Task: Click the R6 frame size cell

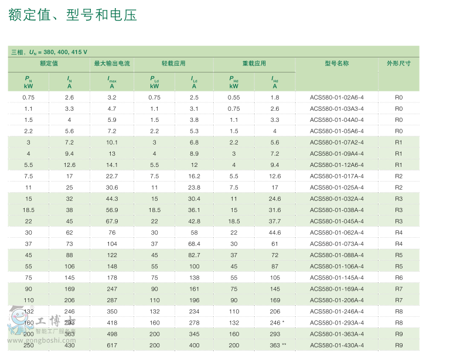Action: pyautogui.click(x=398, y=278)
